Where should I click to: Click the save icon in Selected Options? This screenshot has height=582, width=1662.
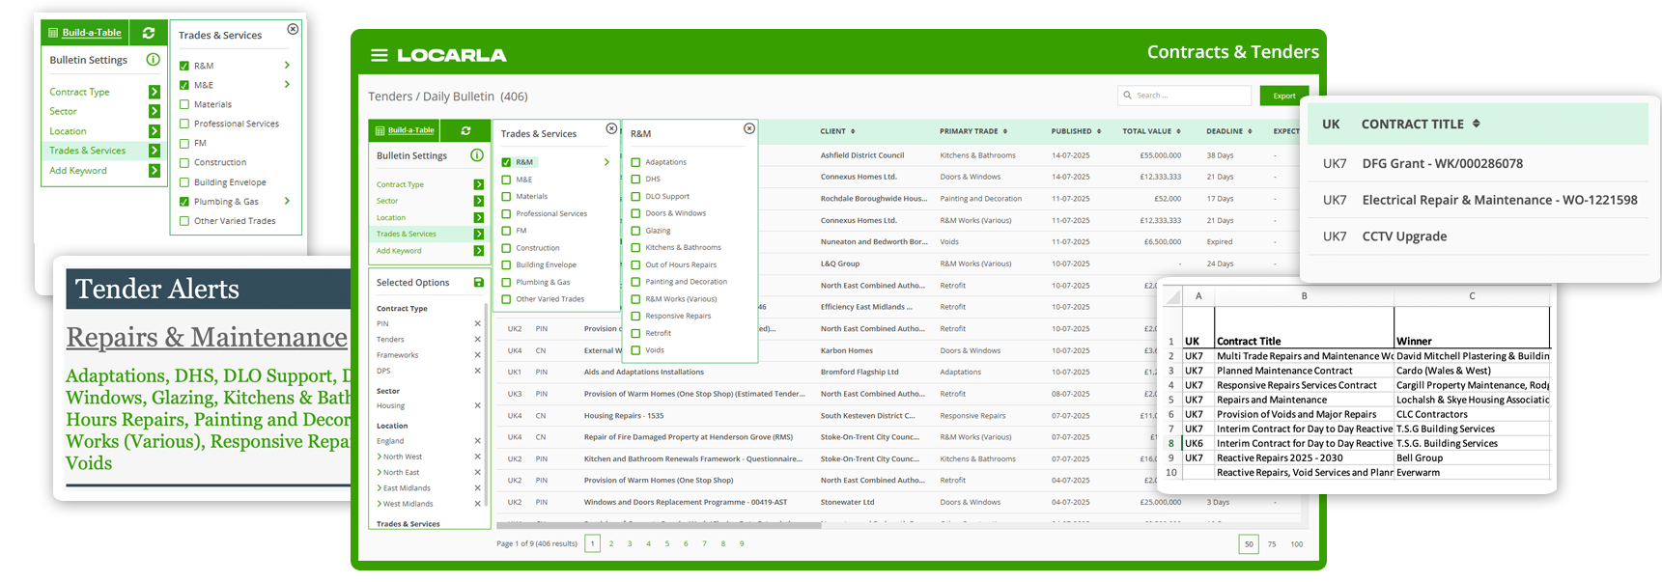pos(478,283)
